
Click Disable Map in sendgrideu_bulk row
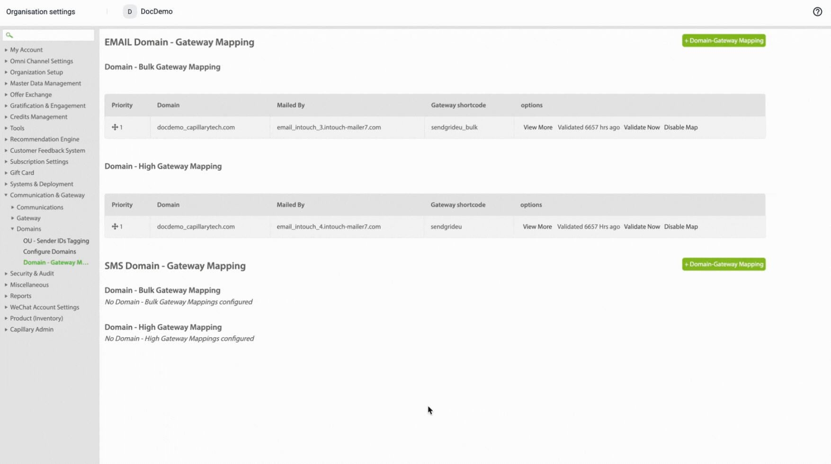(x=681, y=127)
